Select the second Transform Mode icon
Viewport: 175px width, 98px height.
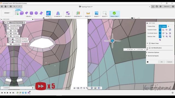click(163, 30)
